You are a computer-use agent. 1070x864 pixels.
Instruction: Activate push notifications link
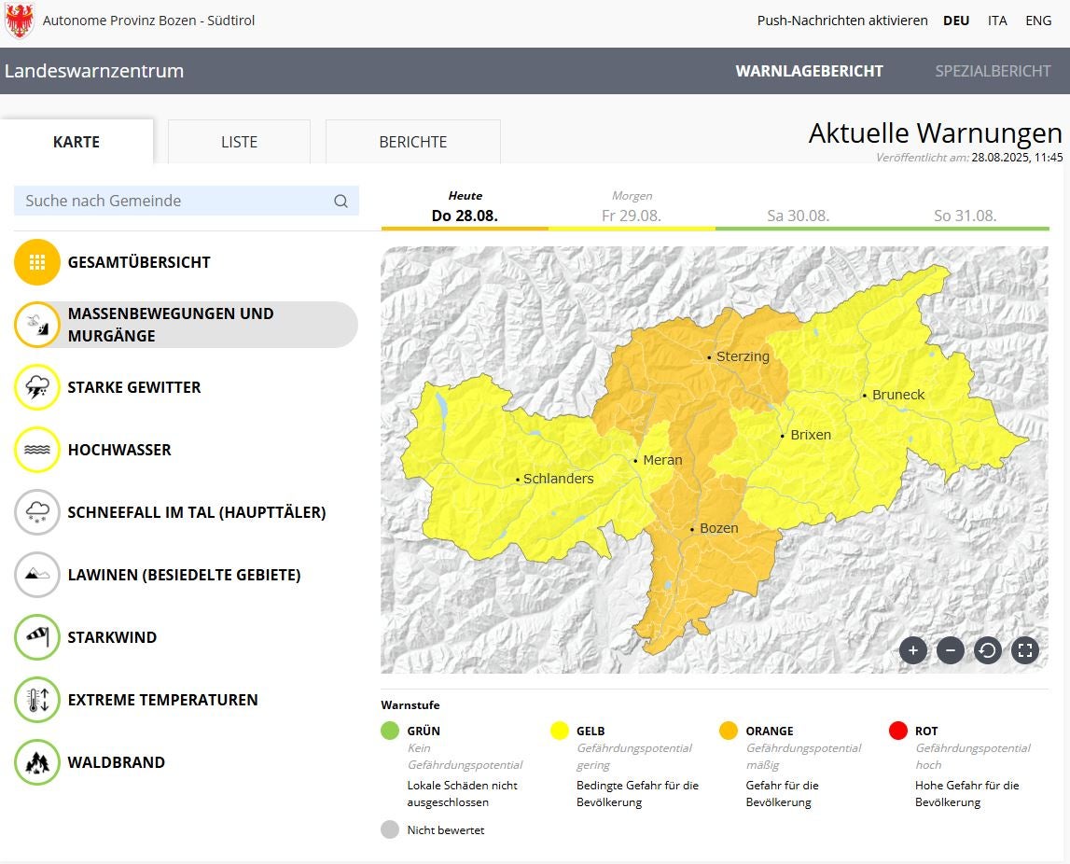pyautogui.click(x=841, y=21)
